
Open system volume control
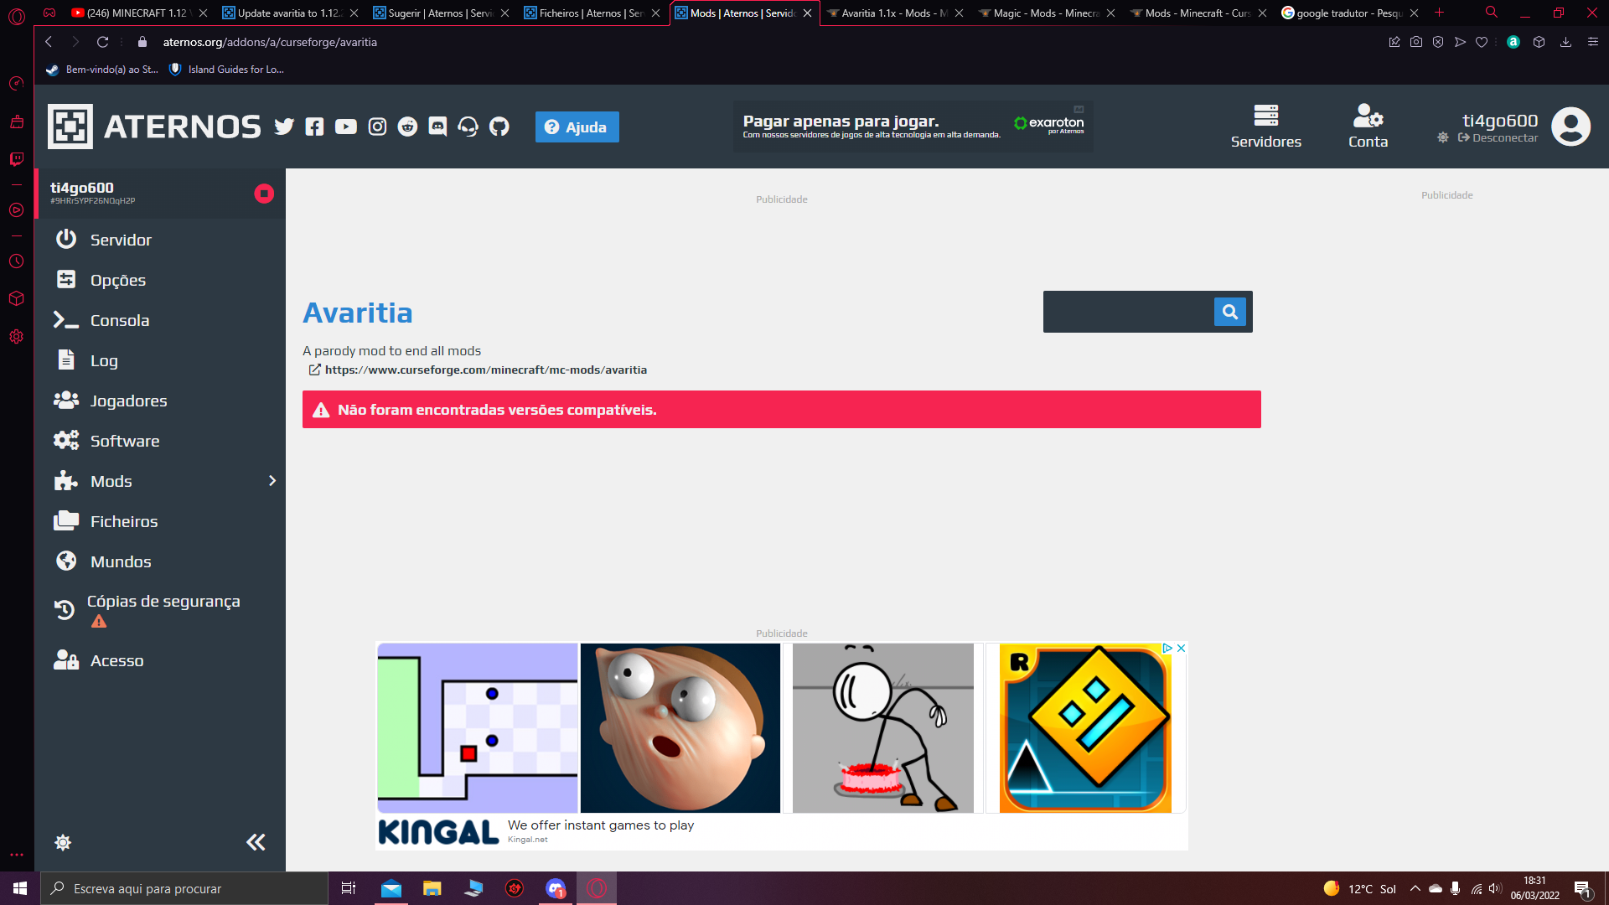[1495, 888]
